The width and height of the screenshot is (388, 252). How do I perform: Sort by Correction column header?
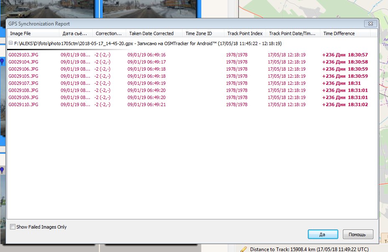(109, 33)
